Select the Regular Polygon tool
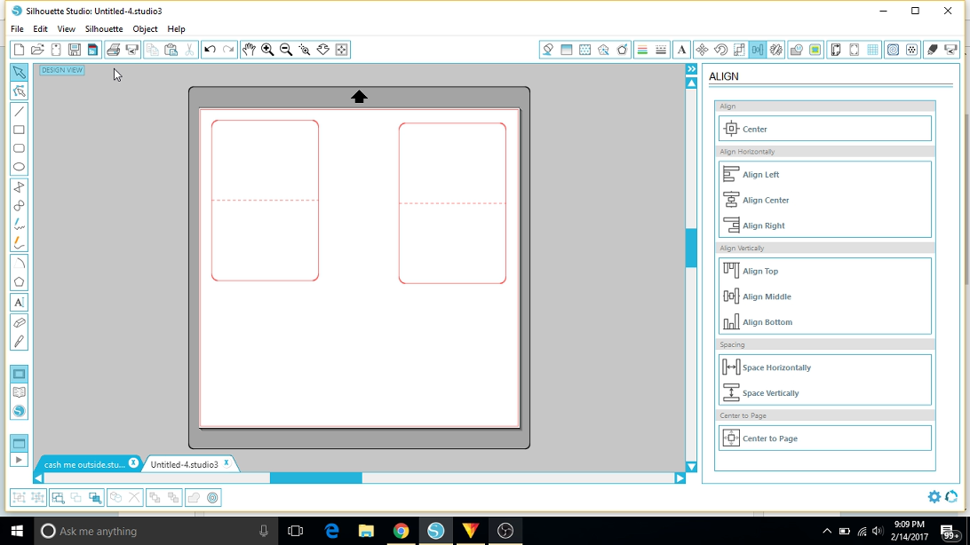This screenshot has width=970, height=545. coord(20,282)
